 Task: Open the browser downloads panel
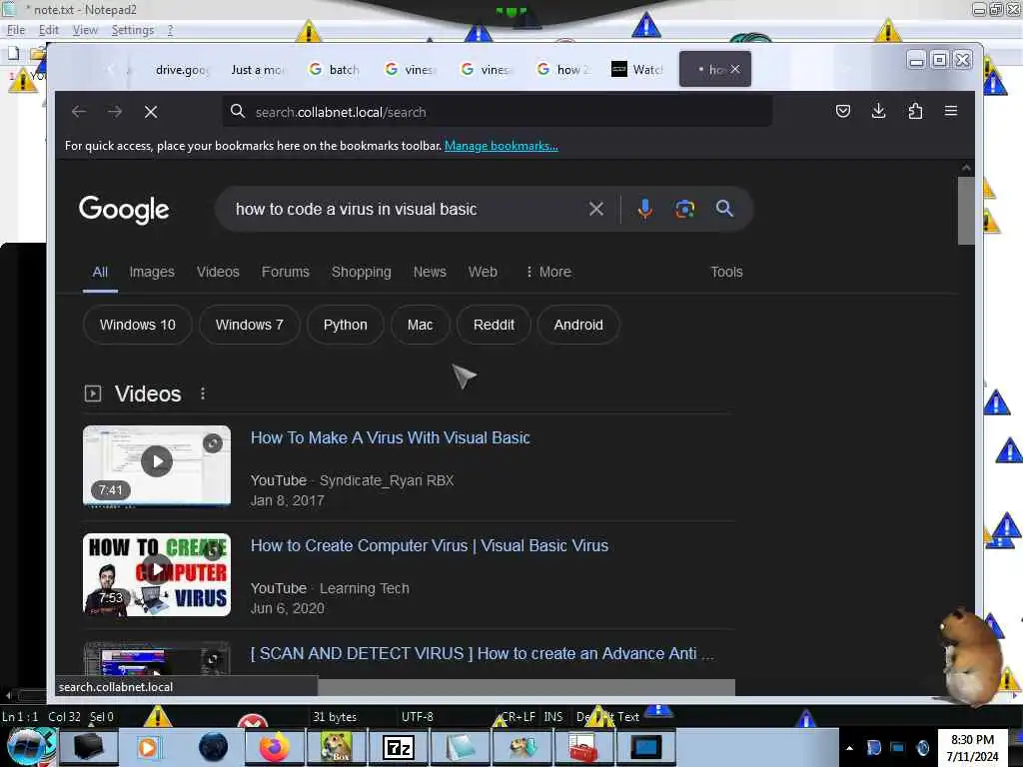click(x=879, y=111)
